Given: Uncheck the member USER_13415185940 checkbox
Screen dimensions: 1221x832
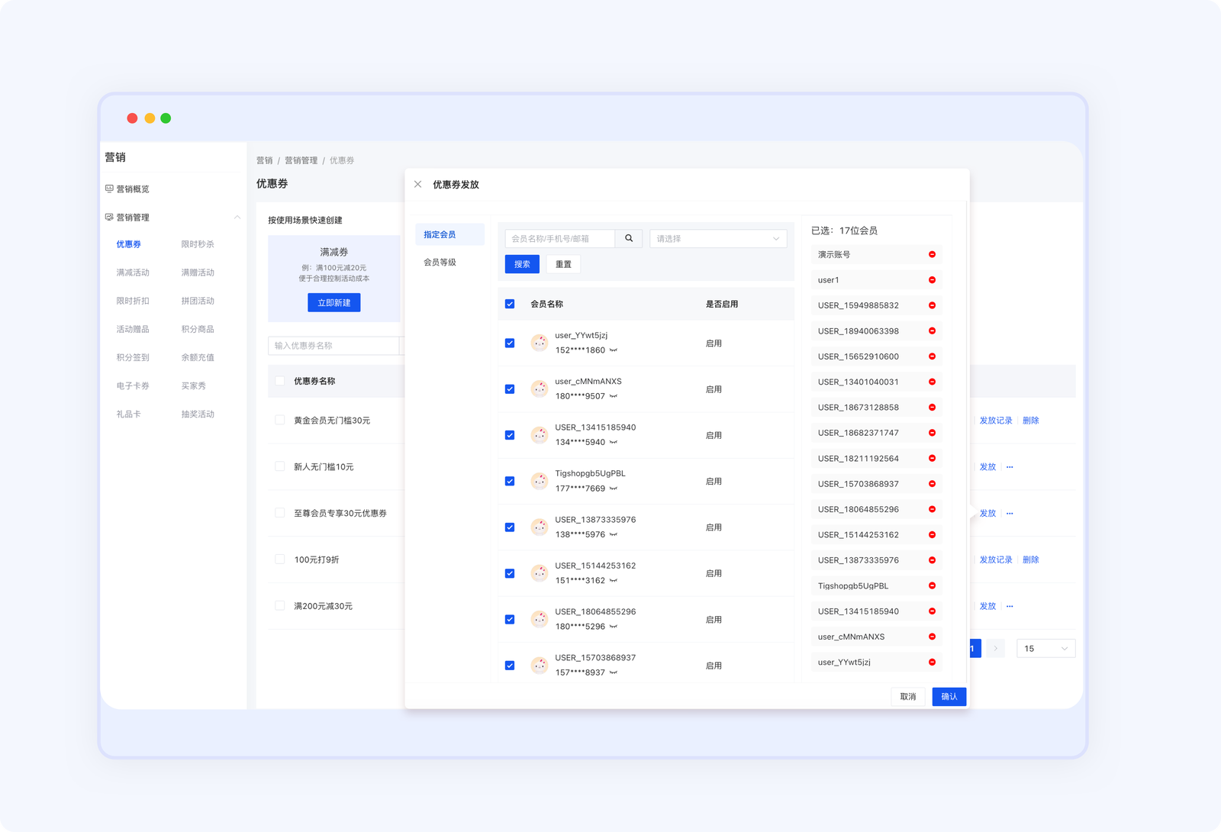Looking at the screenshot, I should pos(510,435).
